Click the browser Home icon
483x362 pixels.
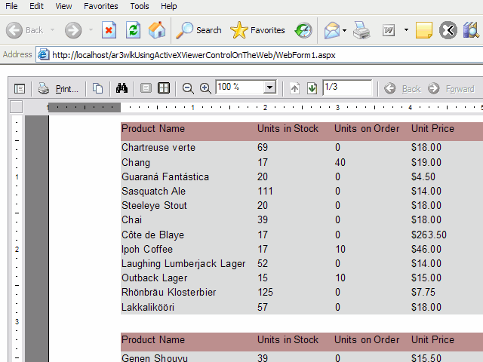[157, 30]
